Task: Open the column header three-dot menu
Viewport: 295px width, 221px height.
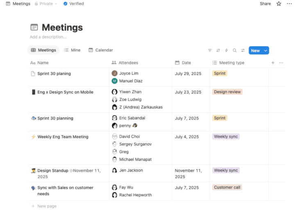Action: tap(281, 63)
